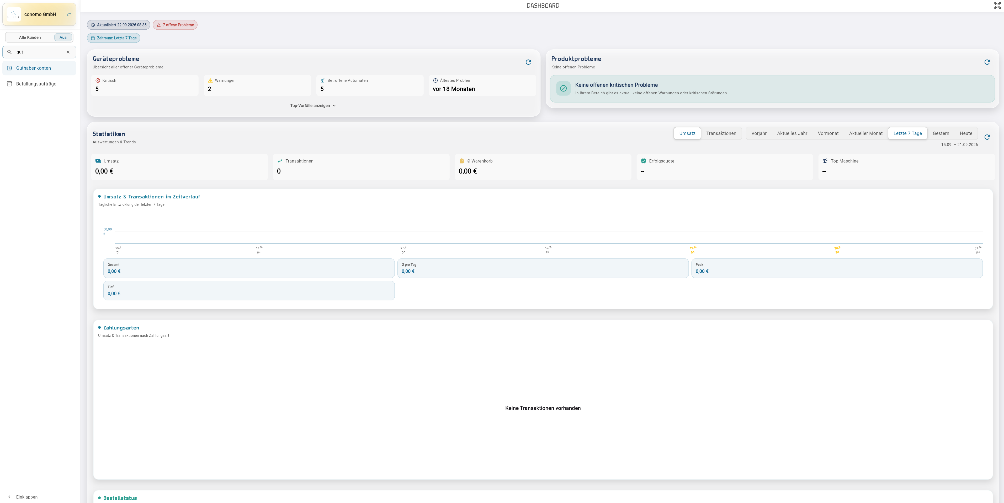Refresh the Geräteprobleme card

[528, 62]
